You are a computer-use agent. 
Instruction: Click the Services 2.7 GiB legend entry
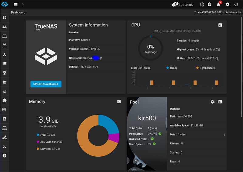[x=48, y=149]
